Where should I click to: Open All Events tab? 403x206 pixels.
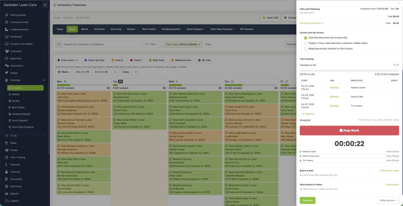(x=99, y=29)
